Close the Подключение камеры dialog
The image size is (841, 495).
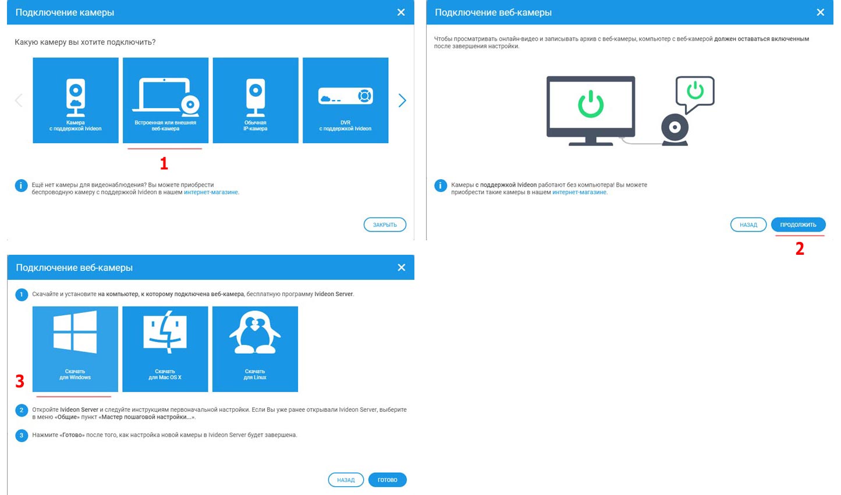(x=401, y=12)
